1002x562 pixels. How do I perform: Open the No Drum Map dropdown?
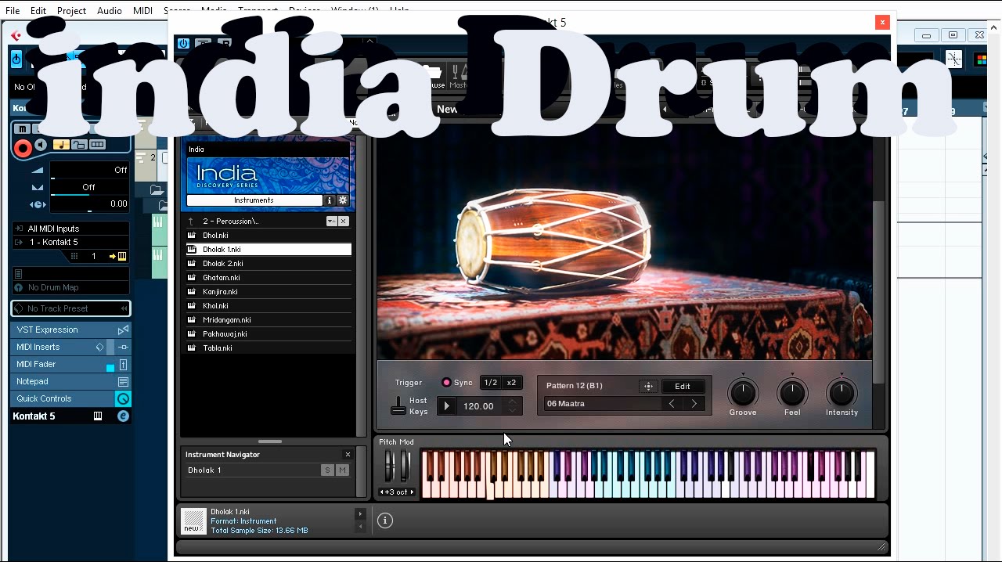70,287
